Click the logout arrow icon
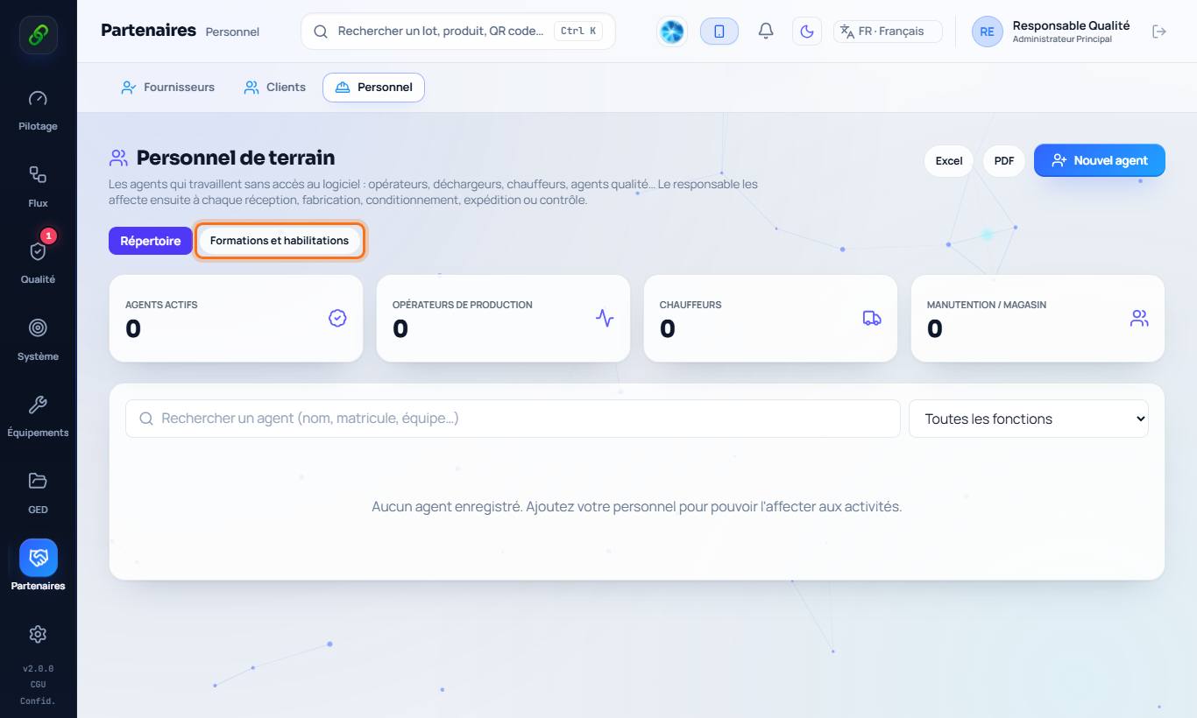The image size is (1197, 718). pyautogui.click(x=1159, y=32)
